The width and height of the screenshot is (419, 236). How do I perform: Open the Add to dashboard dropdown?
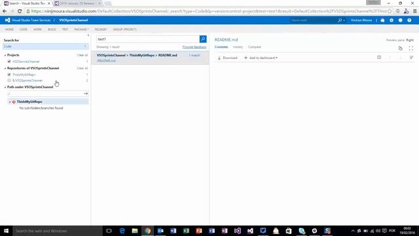261,58
